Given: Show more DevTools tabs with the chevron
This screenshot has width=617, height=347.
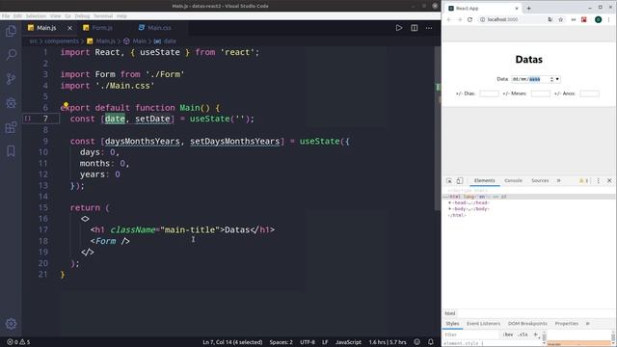Looking at the screenshot, I should 559,180.
